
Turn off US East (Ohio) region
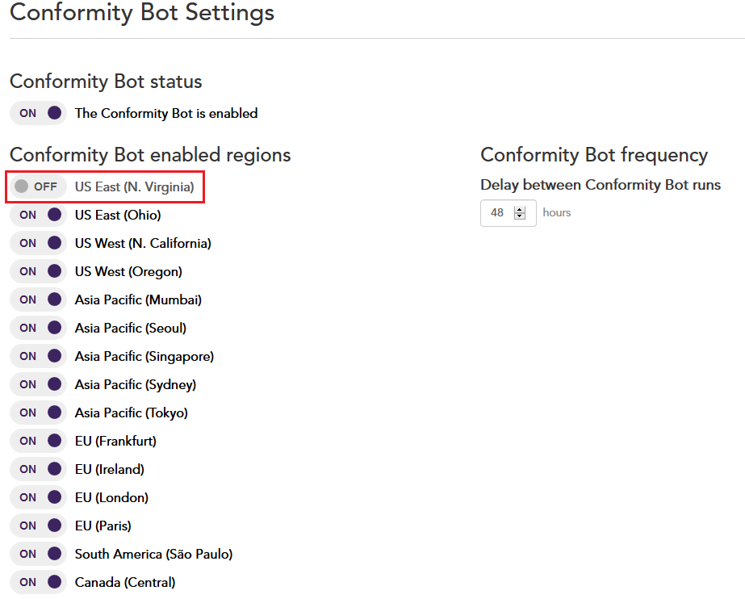coord(38,215)
